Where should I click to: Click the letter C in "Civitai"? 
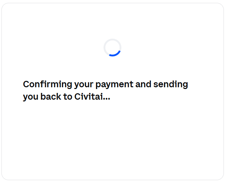coord(78,96)
